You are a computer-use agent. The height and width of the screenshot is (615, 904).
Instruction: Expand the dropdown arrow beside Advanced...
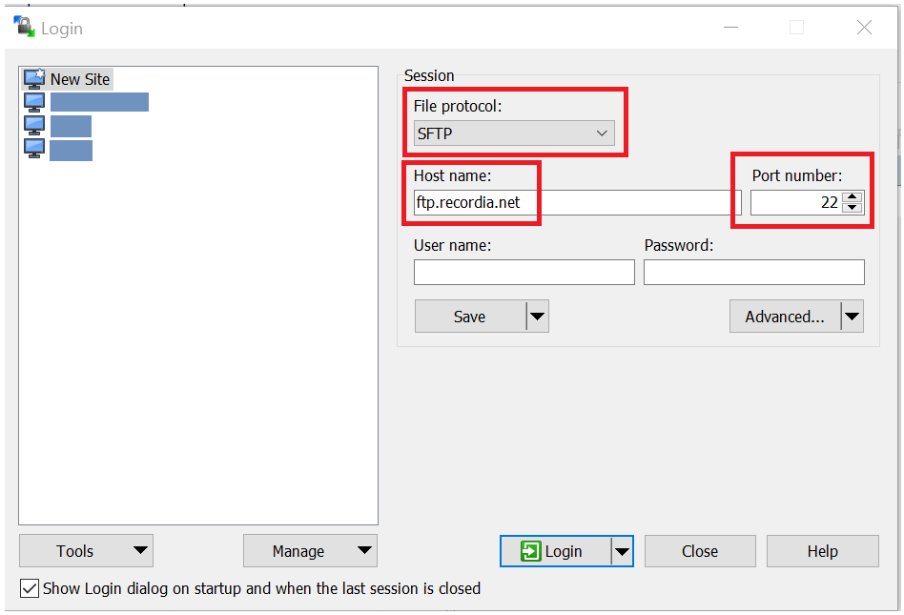click(x=853, y=316)
